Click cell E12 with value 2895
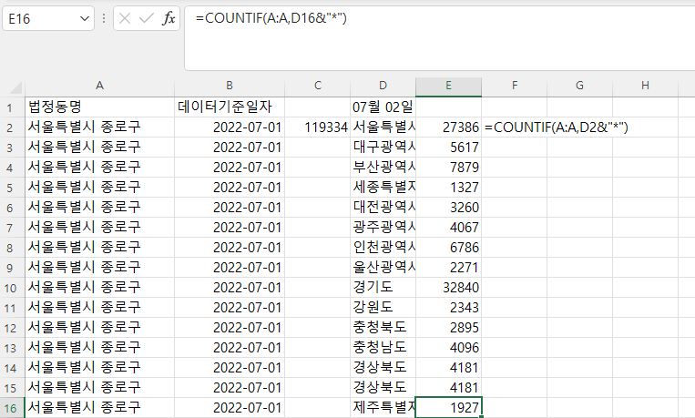Viewport: 695px width, 418px height. (448, 327)
